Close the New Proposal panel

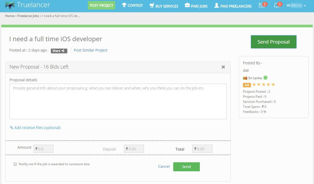coord(223,67)
